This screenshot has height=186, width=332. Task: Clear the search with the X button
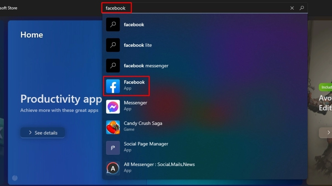pyautogui.click(x=292, y=8)
